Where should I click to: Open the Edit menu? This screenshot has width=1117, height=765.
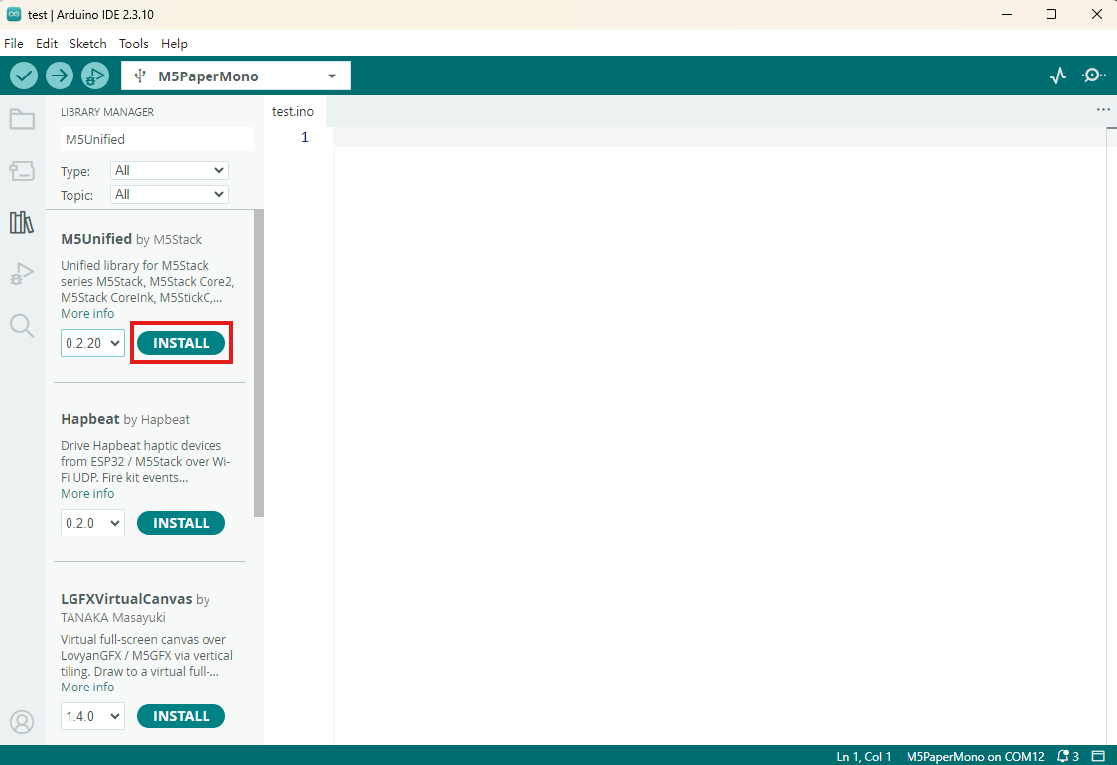coord(47,44)
